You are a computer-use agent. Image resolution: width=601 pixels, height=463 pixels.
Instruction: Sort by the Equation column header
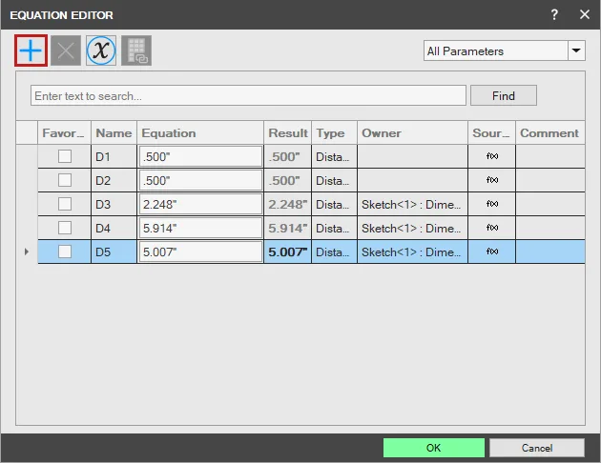(200, 132)
